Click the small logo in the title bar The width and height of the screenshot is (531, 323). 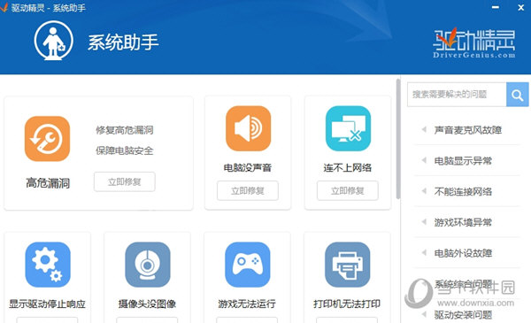(4, 7)
